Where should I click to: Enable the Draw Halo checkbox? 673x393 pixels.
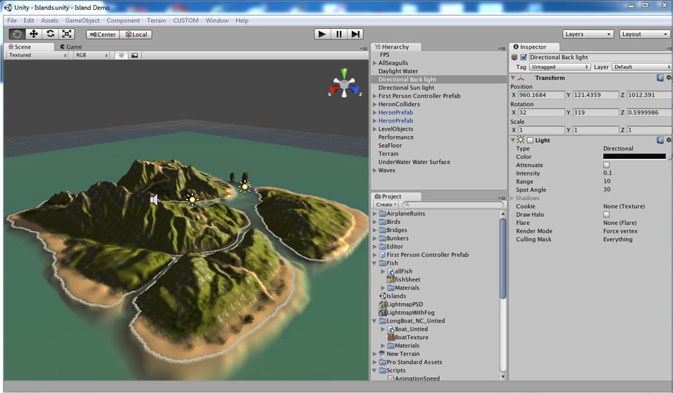607,214
